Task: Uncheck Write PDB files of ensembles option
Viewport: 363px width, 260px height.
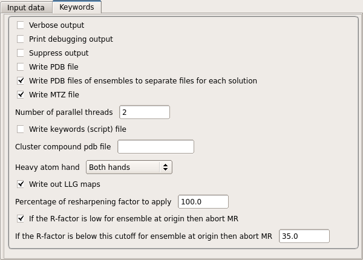Action: coord(21,81)
